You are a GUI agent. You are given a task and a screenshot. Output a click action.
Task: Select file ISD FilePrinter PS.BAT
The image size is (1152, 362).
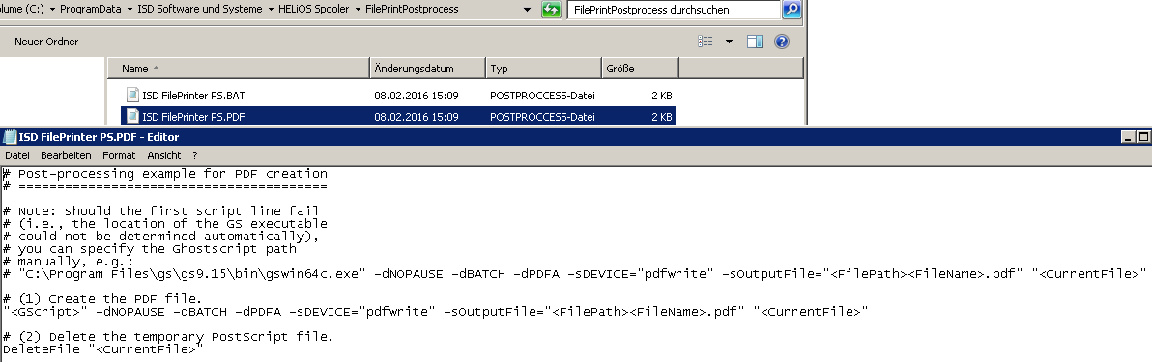tap(193, 96)
